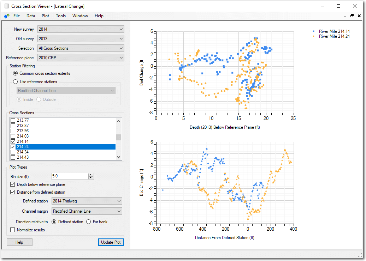Enable the Normalize results checkbox
The height and width of the screenshot is (261, 366).
coord(13,230)
